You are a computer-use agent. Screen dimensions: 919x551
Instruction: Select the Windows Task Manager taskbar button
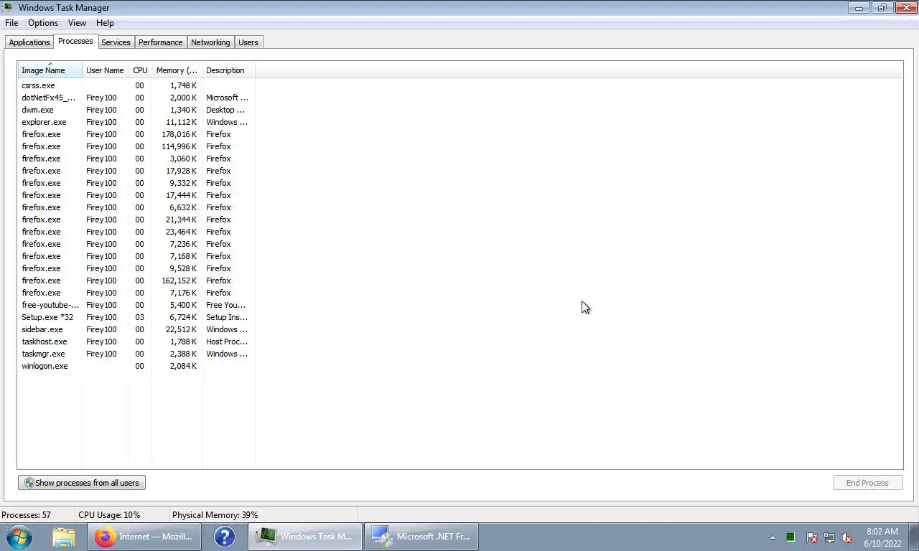pos(306,537)
